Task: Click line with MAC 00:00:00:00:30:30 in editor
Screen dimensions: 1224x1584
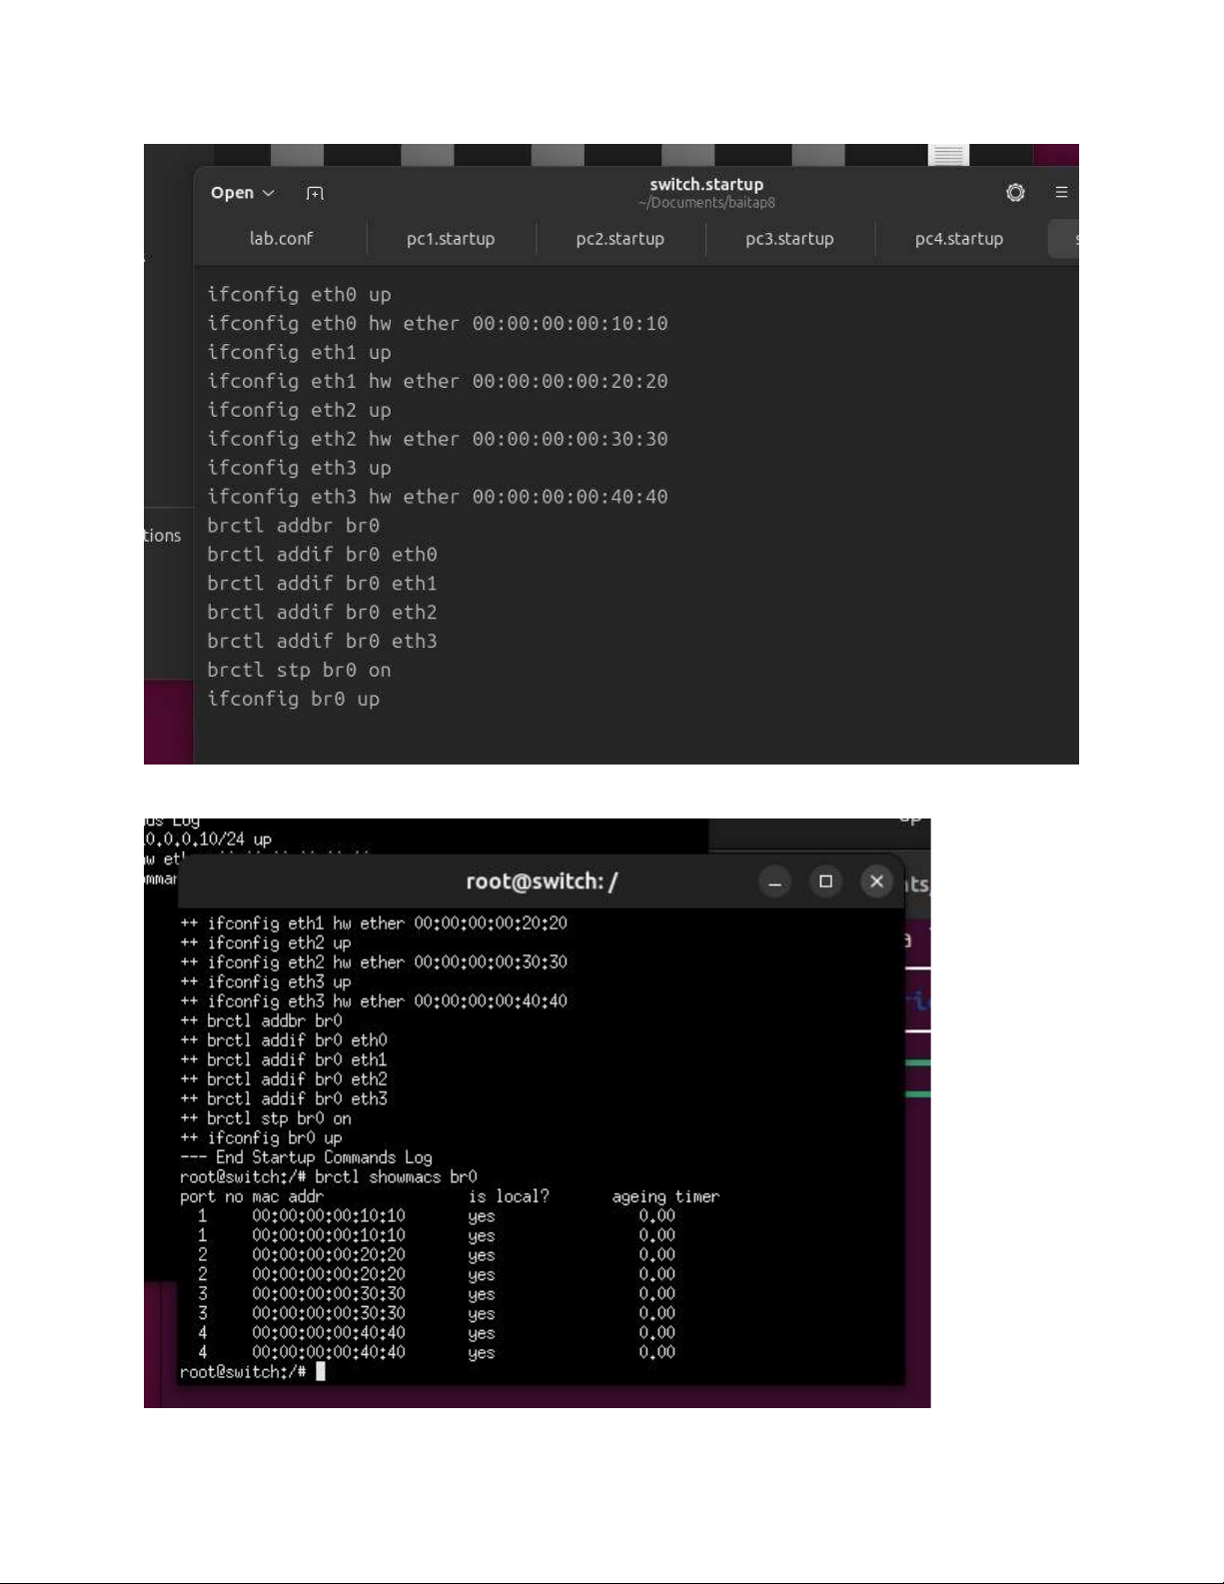Action: point(437,439)
